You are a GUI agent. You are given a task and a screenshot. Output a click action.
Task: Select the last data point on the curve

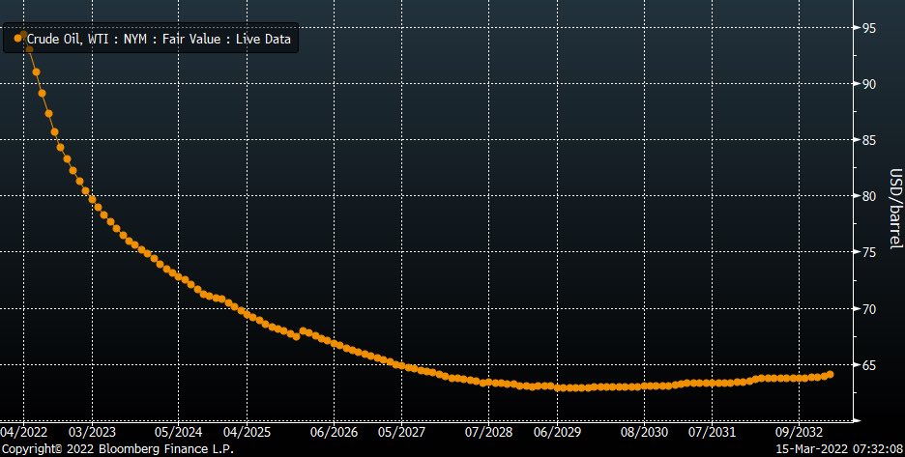[x=830, y=375]
